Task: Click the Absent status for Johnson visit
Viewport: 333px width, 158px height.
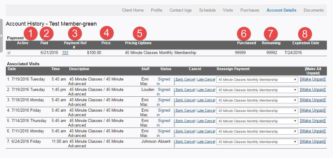Action: point(164,141)
